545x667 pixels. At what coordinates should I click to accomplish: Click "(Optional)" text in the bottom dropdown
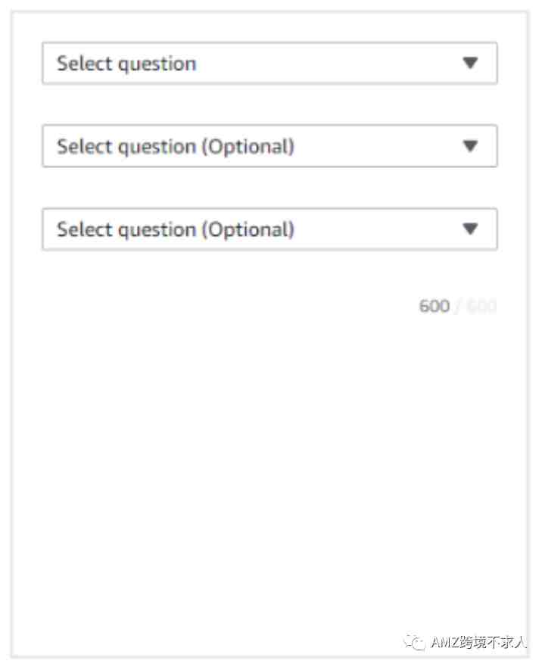pyautogui.click(x=248, y=229)
